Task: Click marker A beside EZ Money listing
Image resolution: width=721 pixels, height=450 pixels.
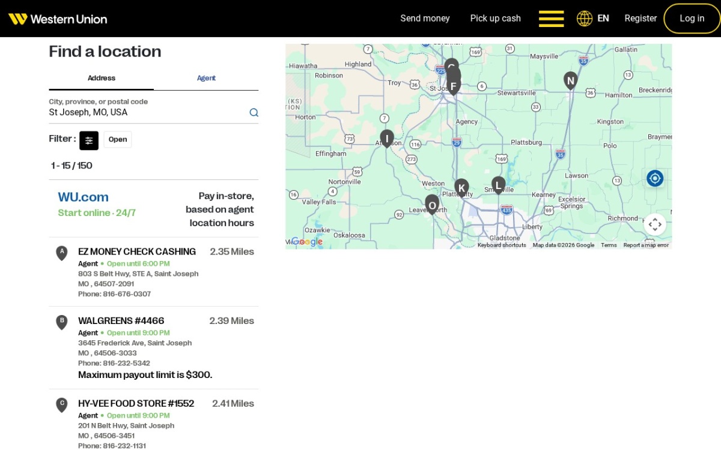Action: [61, 253]
